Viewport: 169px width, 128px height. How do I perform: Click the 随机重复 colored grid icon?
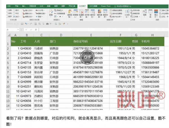click(x=99, y=12)
